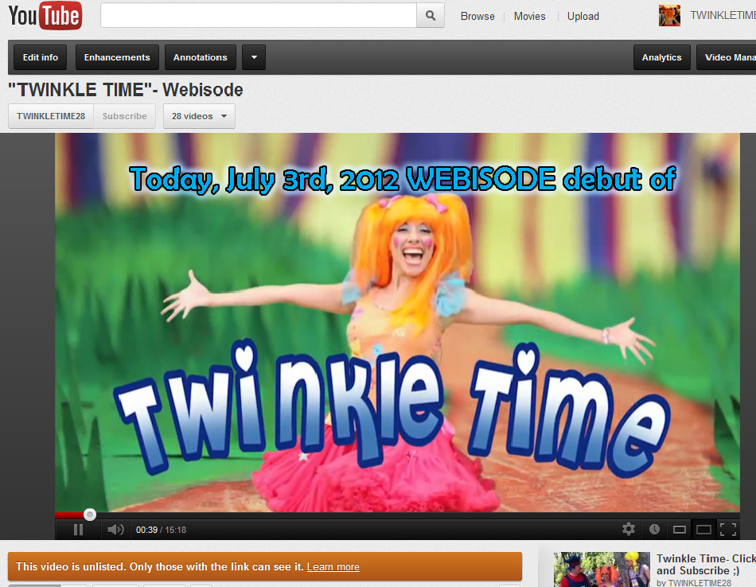Image resolution: width=756 pixels, height=587 pixels.
Task: Enable the player's large size mode icon
Action: pyautogui.click(x=703, y=528)
